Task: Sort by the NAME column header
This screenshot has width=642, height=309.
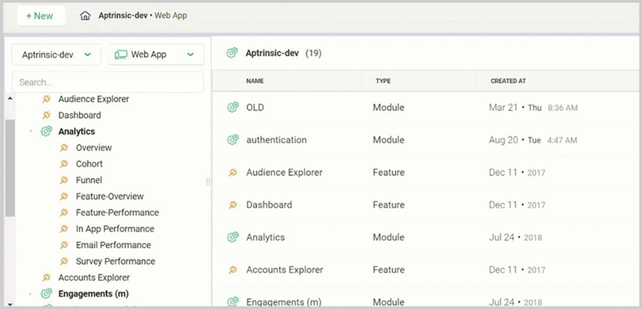Action: [255, 81]
